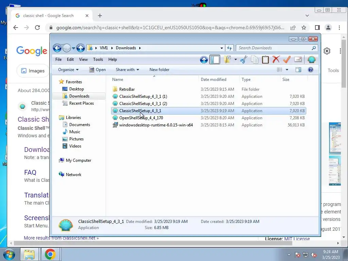Click the Copy pages icon

255,59
